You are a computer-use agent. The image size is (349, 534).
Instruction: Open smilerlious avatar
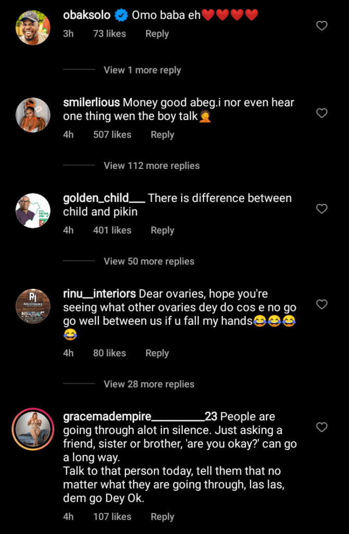coord(33,115)
